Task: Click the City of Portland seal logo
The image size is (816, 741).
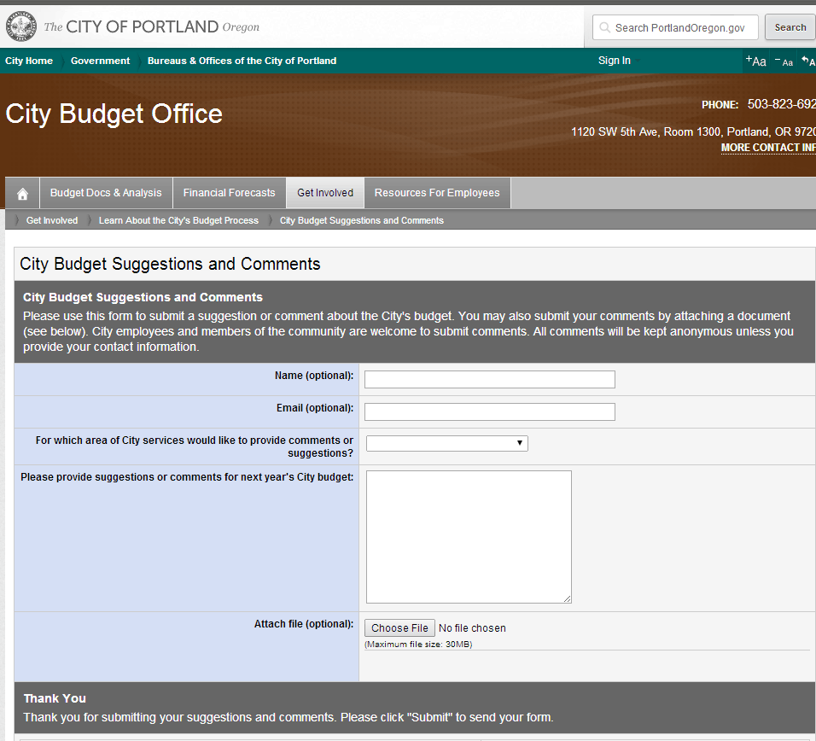Action: pos(20,26)
